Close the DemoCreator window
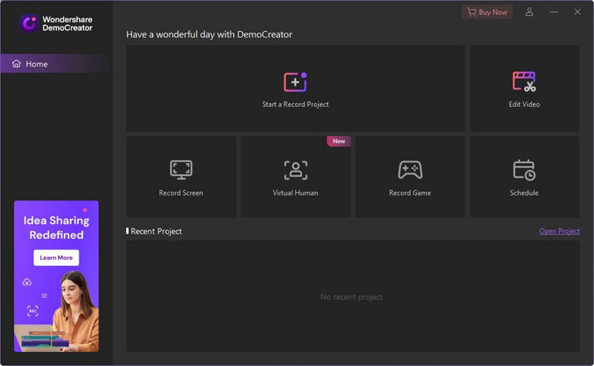The image size is (594, 366). coord(578,12)
